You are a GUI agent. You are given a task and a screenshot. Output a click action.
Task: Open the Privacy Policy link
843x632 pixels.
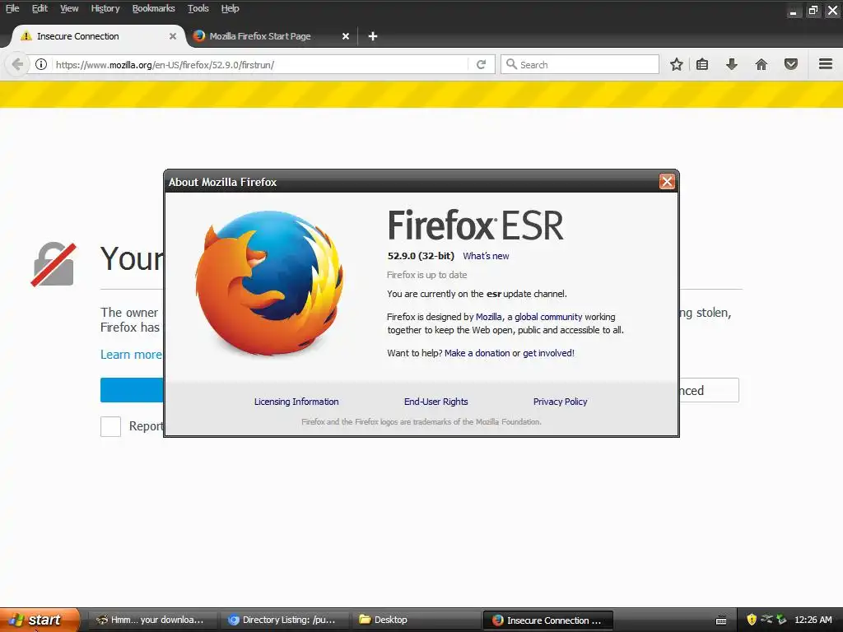coord(560,402)
